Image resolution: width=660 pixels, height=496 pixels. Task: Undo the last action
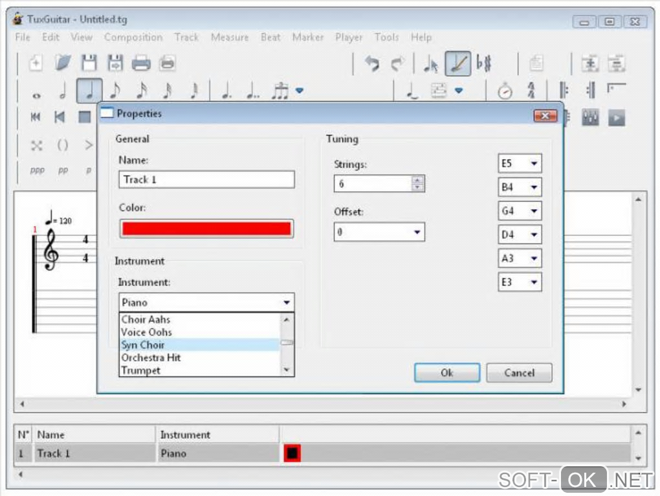coord(372,63)
